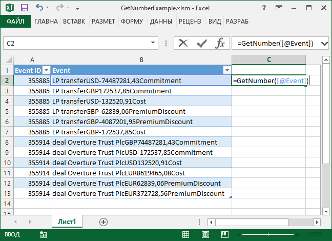This screenshot has height=241, width=332.
Task: Expand the formula bar chevron
Action: point(324,44)
